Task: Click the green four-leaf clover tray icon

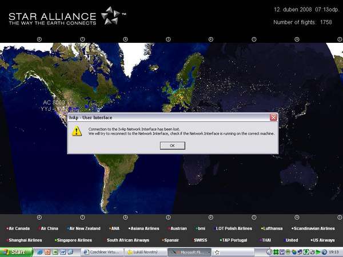Action: tap(276, 252)
